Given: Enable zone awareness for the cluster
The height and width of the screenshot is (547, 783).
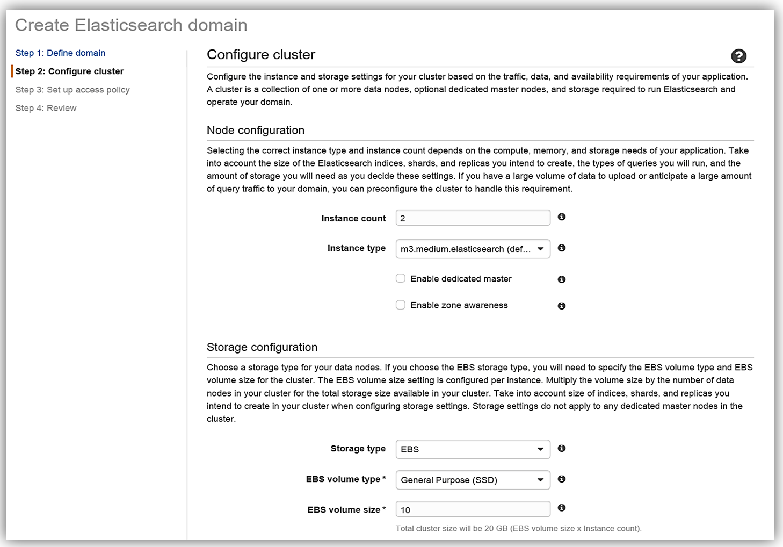Looking at the screenshot, I should coord(401,304).
